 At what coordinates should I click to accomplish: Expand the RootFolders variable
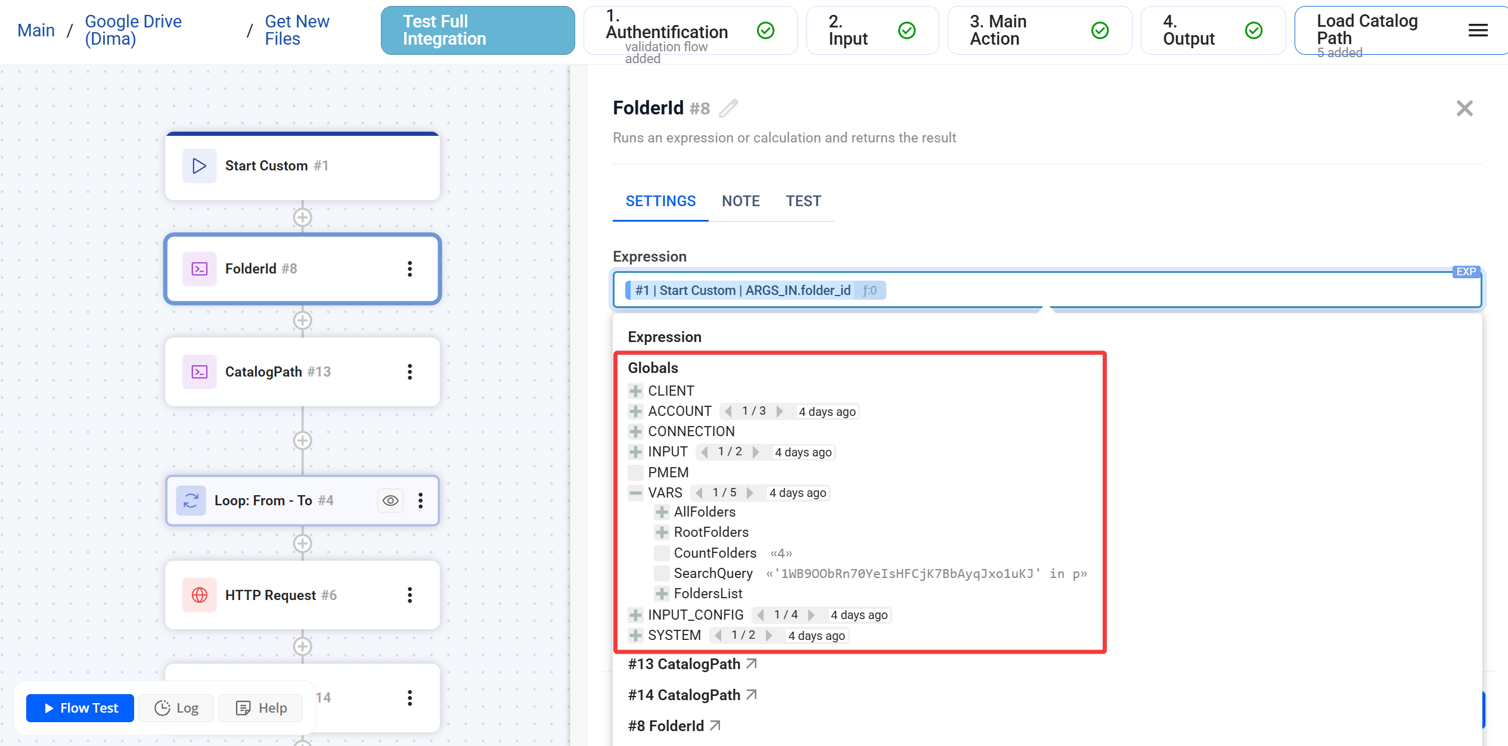pyautogui.click(x=662, y=532)
